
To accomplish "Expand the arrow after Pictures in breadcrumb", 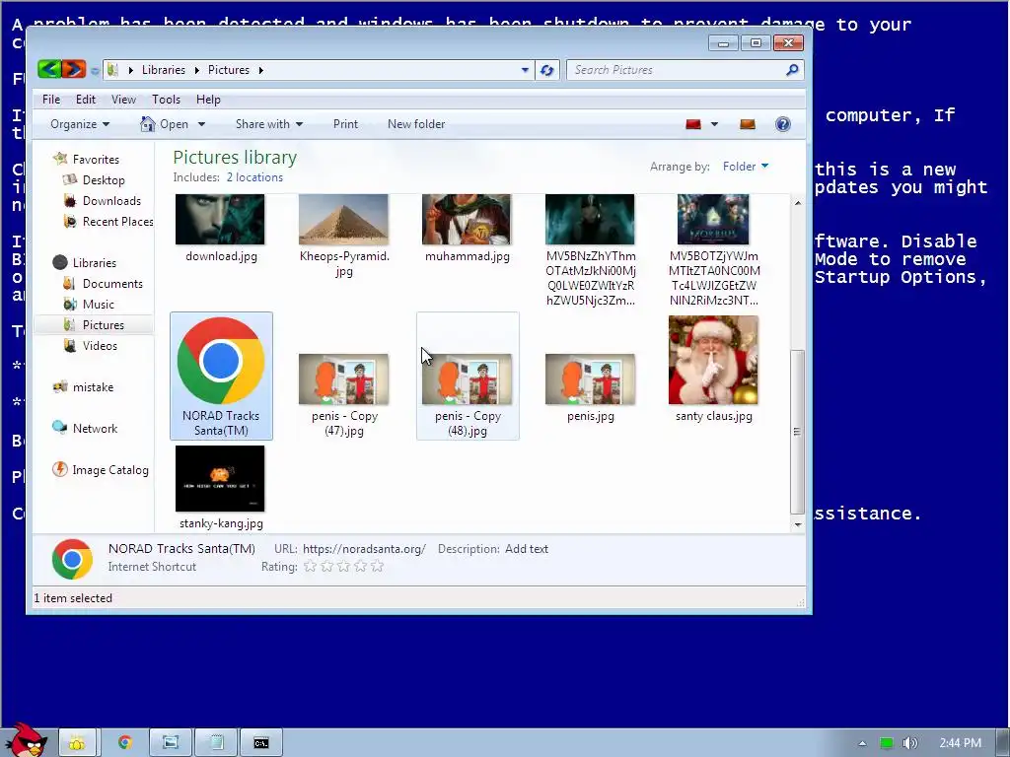I will coord(260,70).
